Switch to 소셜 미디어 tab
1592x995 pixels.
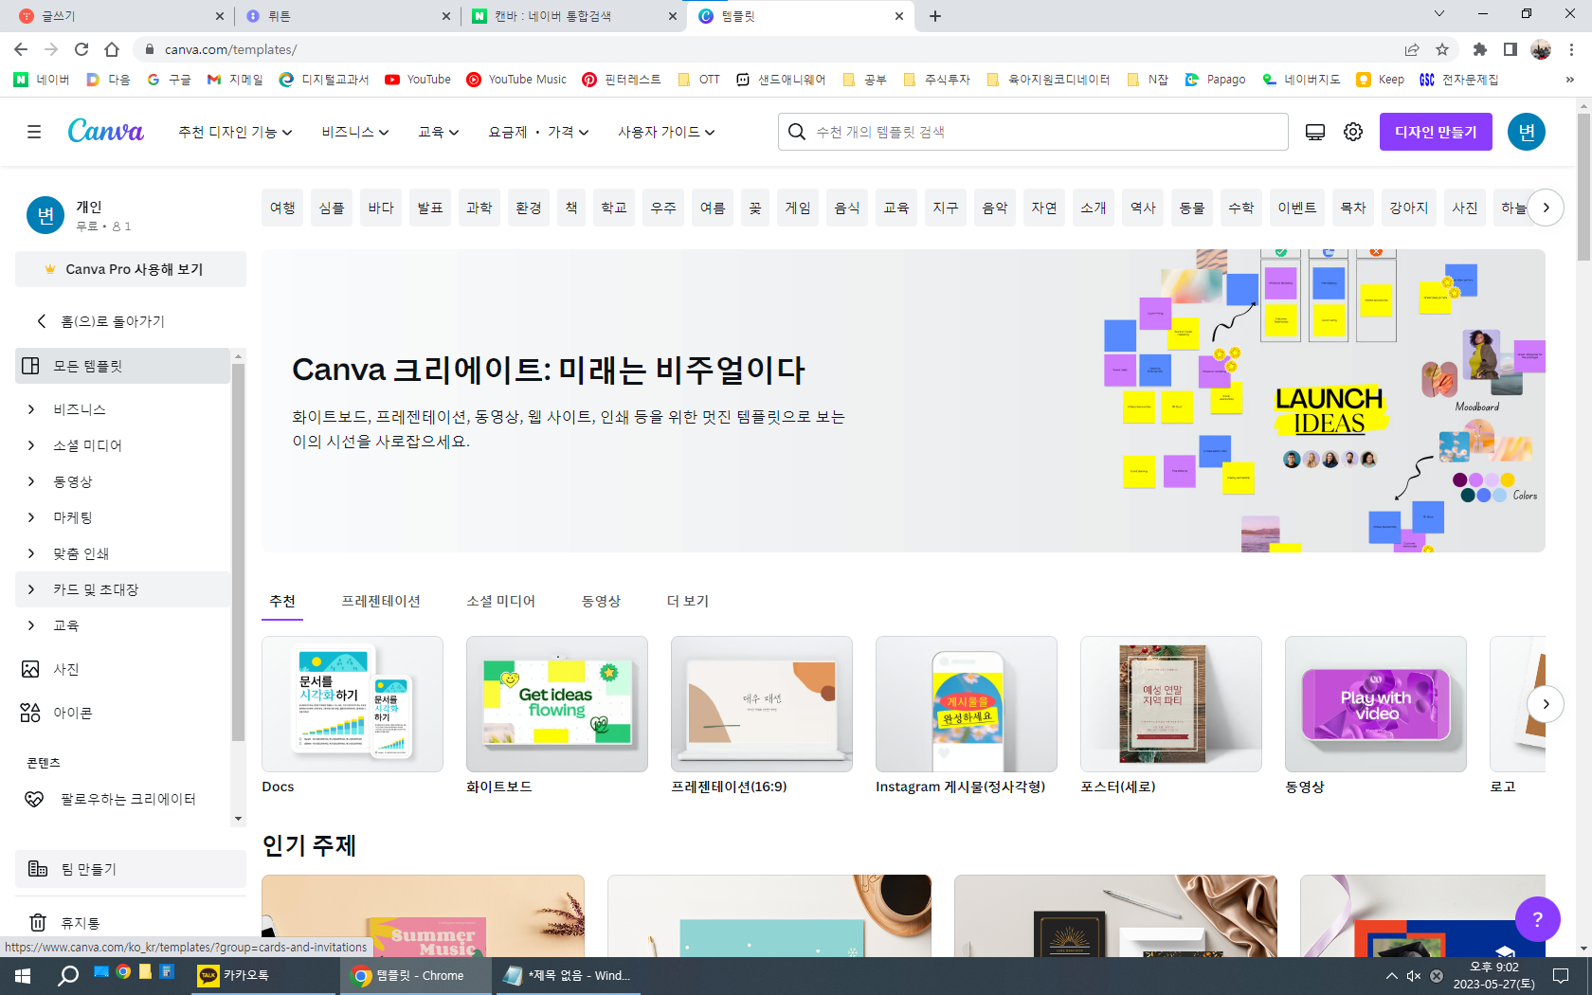point(500,601)
